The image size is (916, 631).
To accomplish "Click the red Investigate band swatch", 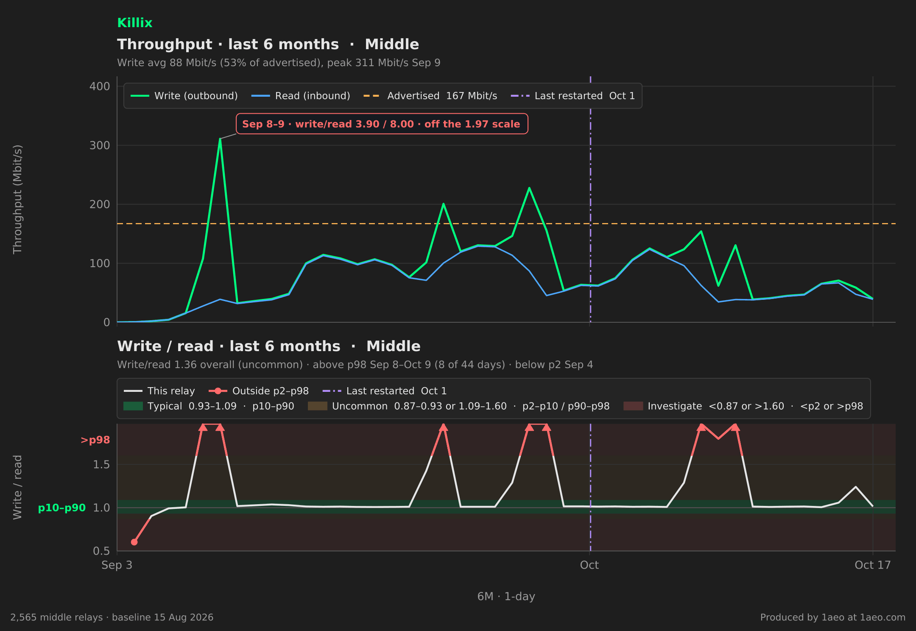I will (633, 406).
